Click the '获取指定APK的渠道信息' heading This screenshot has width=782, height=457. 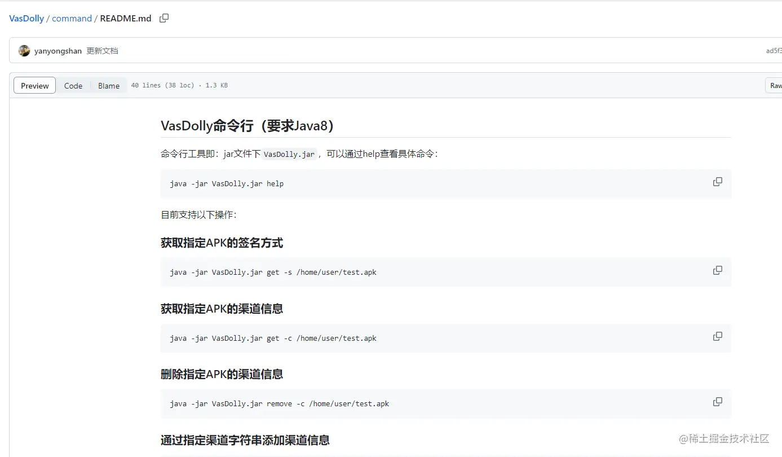pos(222,309)
